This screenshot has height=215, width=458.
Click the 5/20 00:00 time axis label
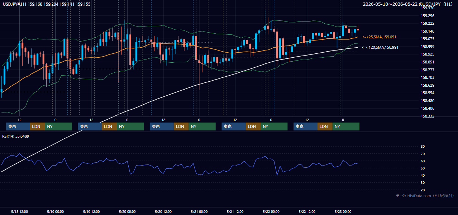[x=127, y=211]
